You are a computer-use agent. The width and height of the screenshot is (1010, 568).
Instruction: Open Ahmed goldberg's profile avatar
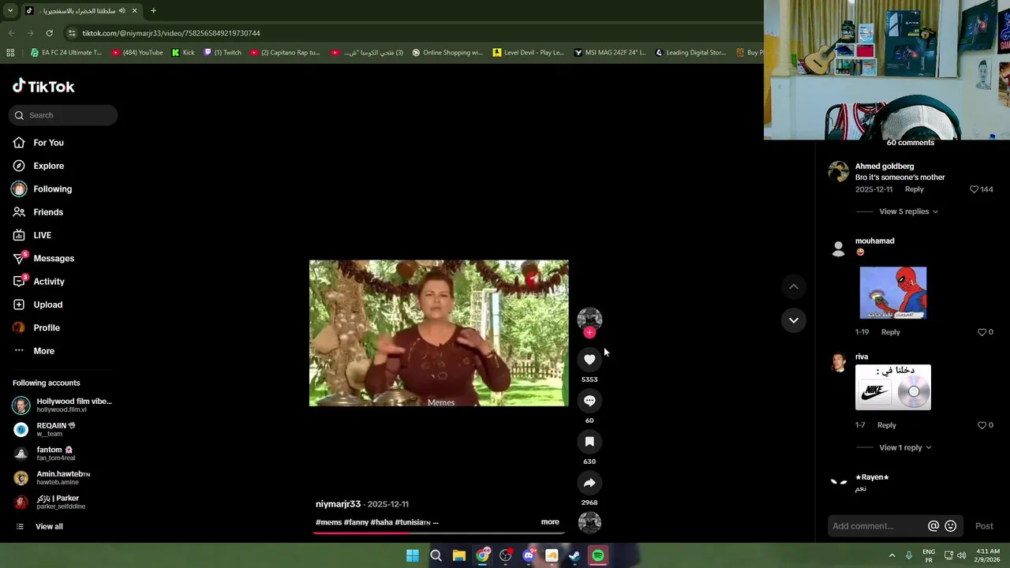[838, 171]
